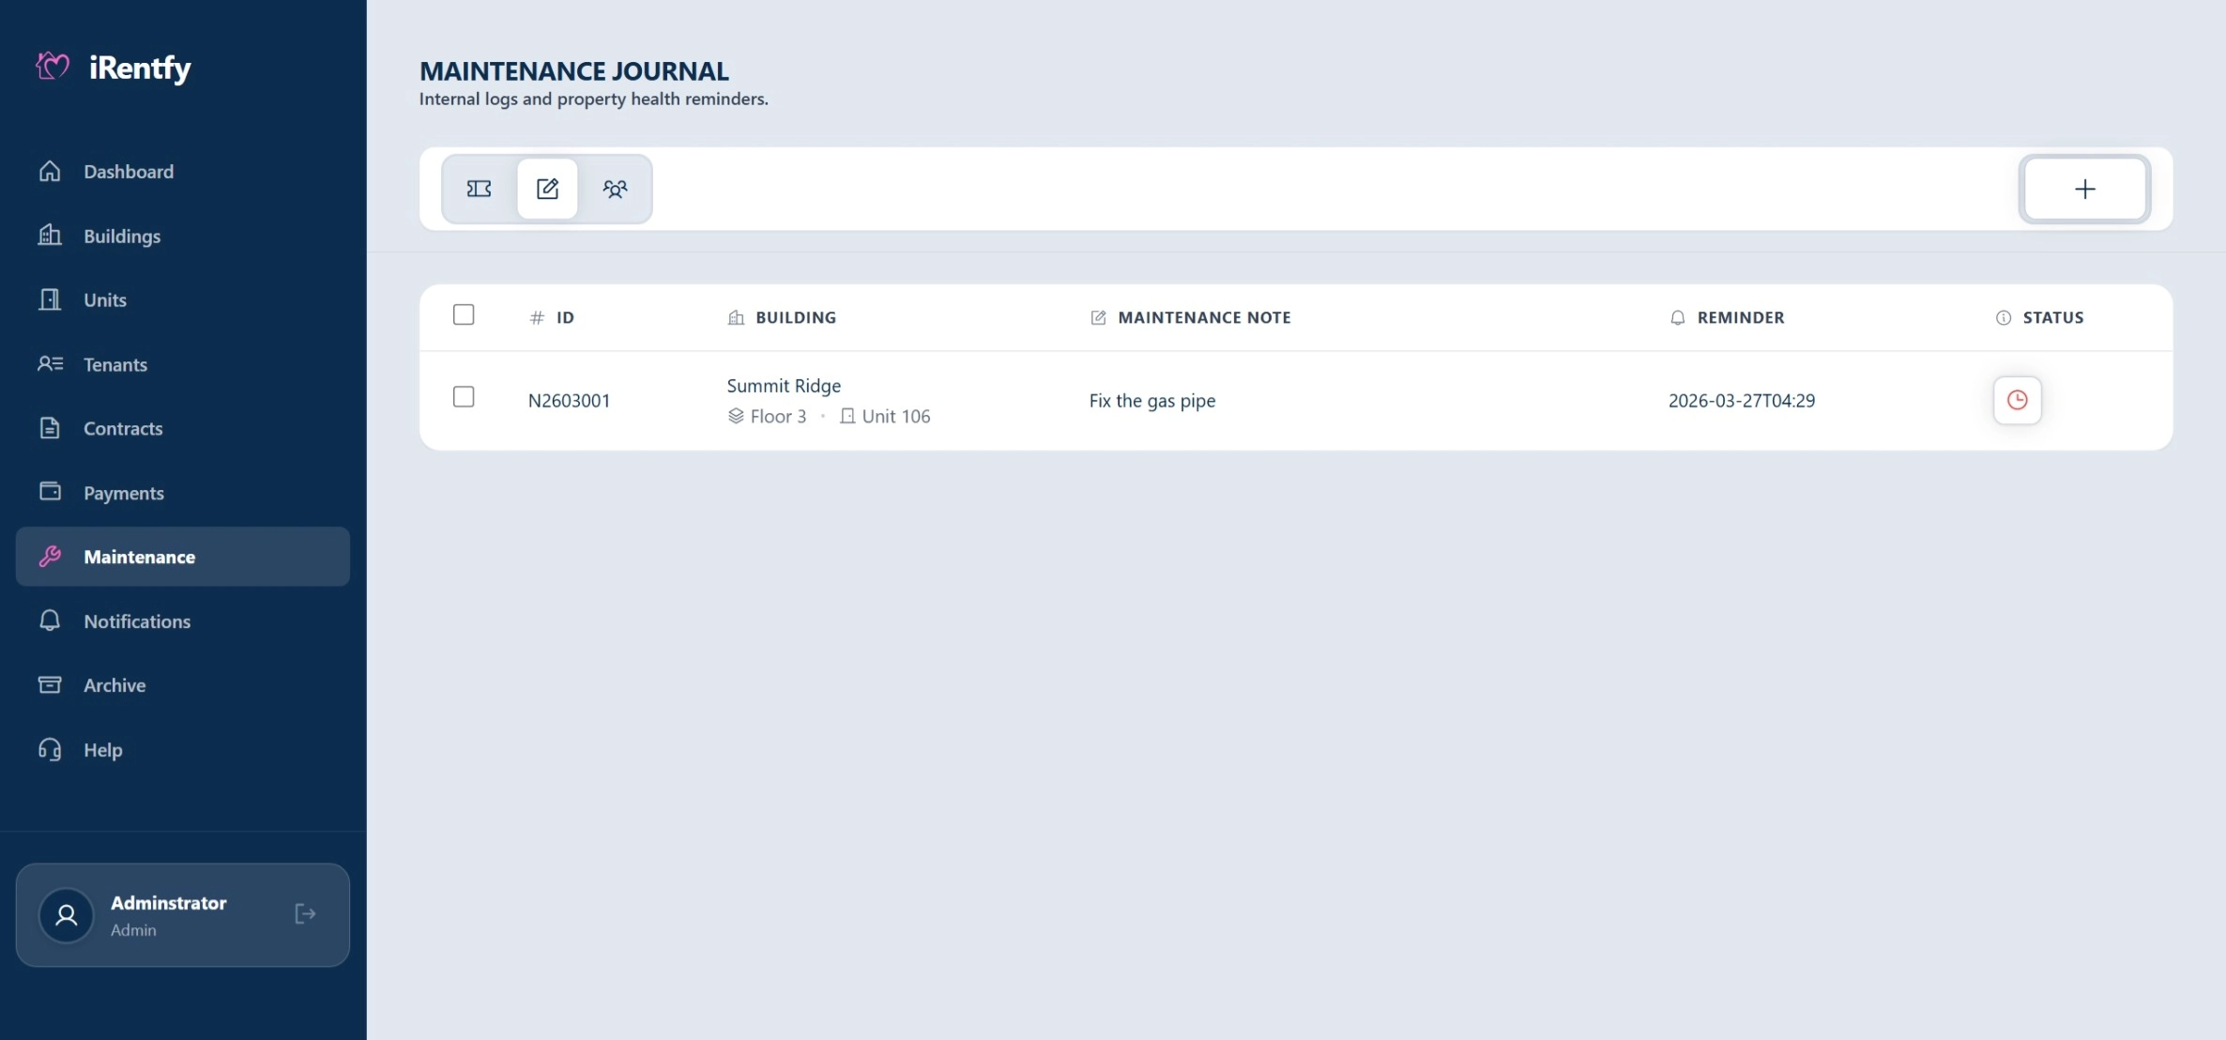The height and width of the screenshot is (1040, 2226).
Task: Go to Buildings in the sidebar
Action: [x=183, y=236]
